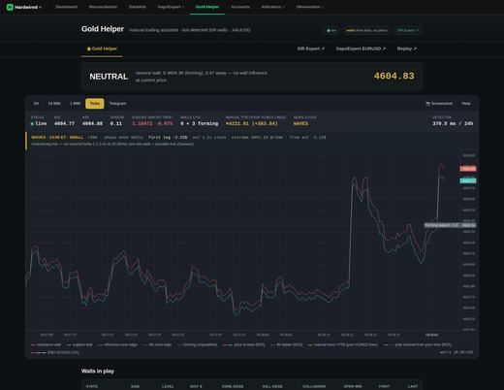Switch chart to the 15 MIN timeframe

54,104
